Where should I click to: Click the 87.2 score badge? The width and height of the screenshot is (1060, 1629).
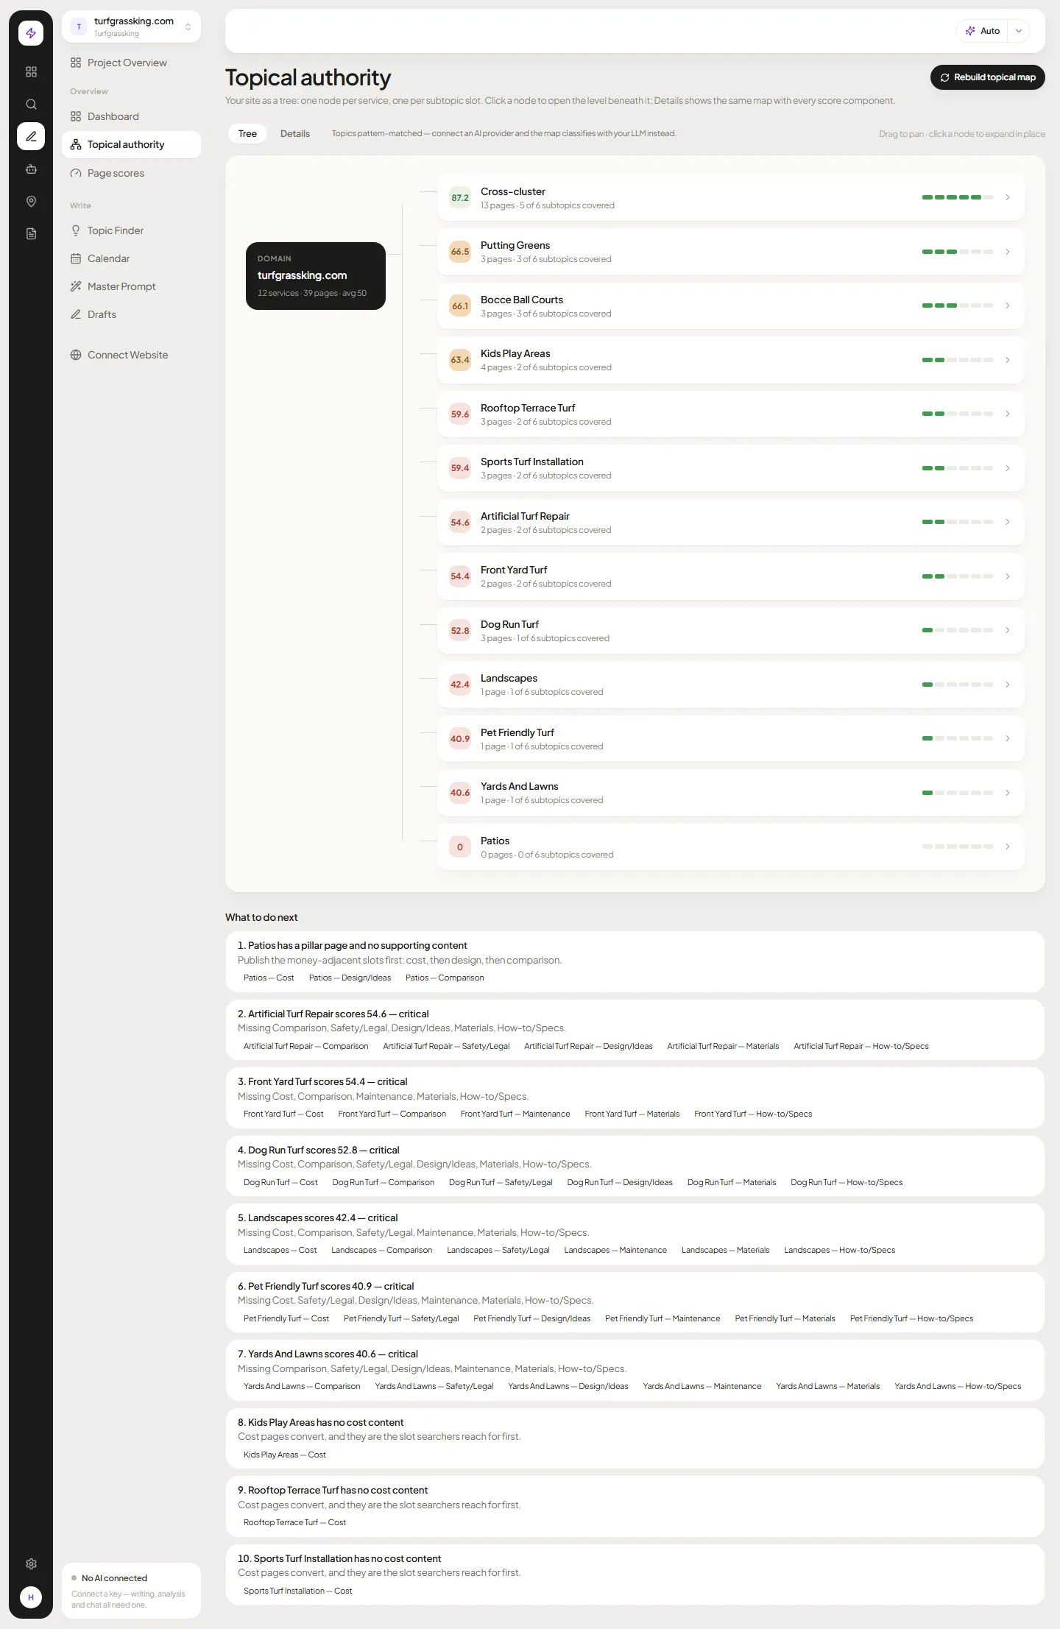[460, 197]
